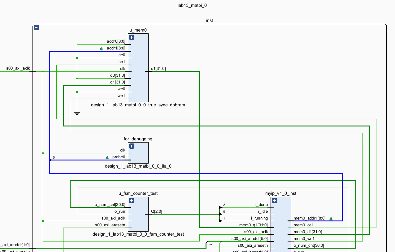The image size is (395, 252).
Task: Select the _axi_araddr[1:0] external port label
Action: [x=15, y=245]
